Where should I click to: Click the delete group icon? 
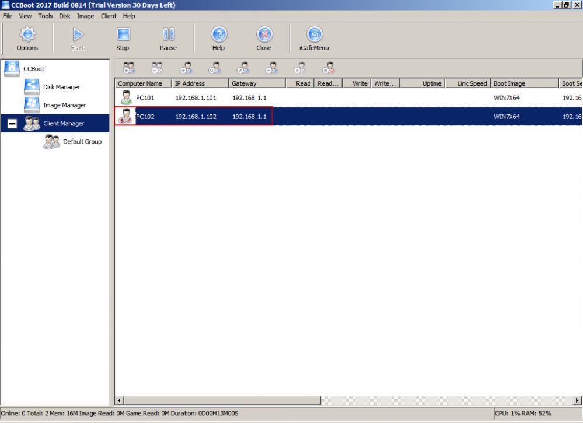[x=158, y=68]
